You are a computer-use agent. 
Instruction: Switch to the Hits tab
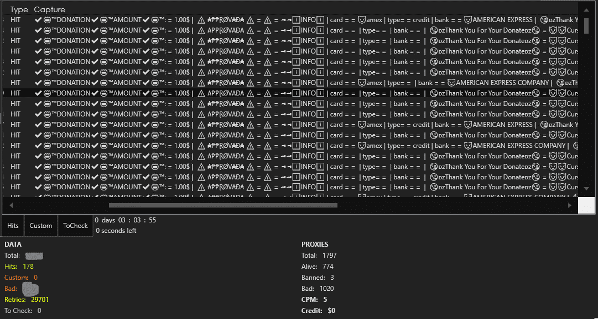(13, 226)
